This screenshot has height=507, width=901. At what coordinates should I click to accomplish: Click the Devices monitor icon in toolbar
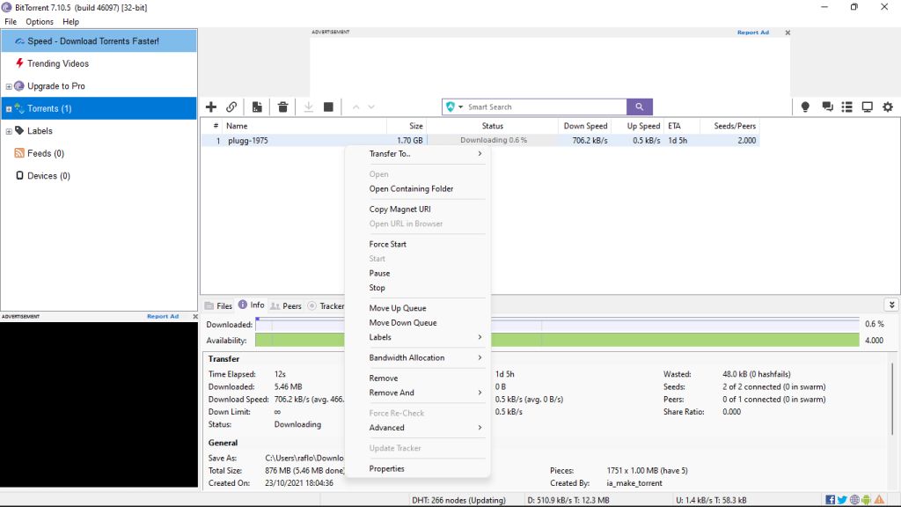[867, 107]
